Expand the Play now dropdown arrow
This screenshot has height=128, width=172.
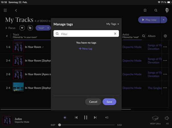163,20
